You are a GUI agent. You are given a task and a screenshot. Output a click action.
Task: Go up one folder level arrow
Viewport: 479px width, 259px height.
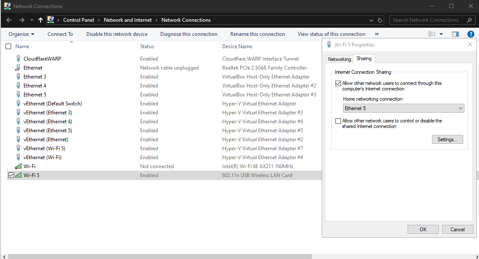(41, 20)
